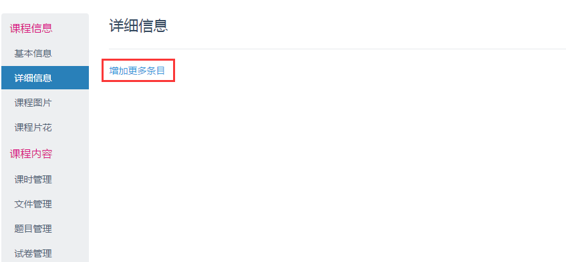
Task: Navigate to 题目管理
Action: point(45,229)
